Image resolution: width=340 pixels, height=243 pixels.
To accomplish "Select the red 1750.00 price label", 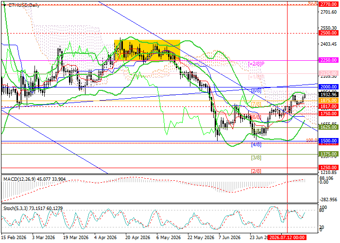I will tap(328, 113).
